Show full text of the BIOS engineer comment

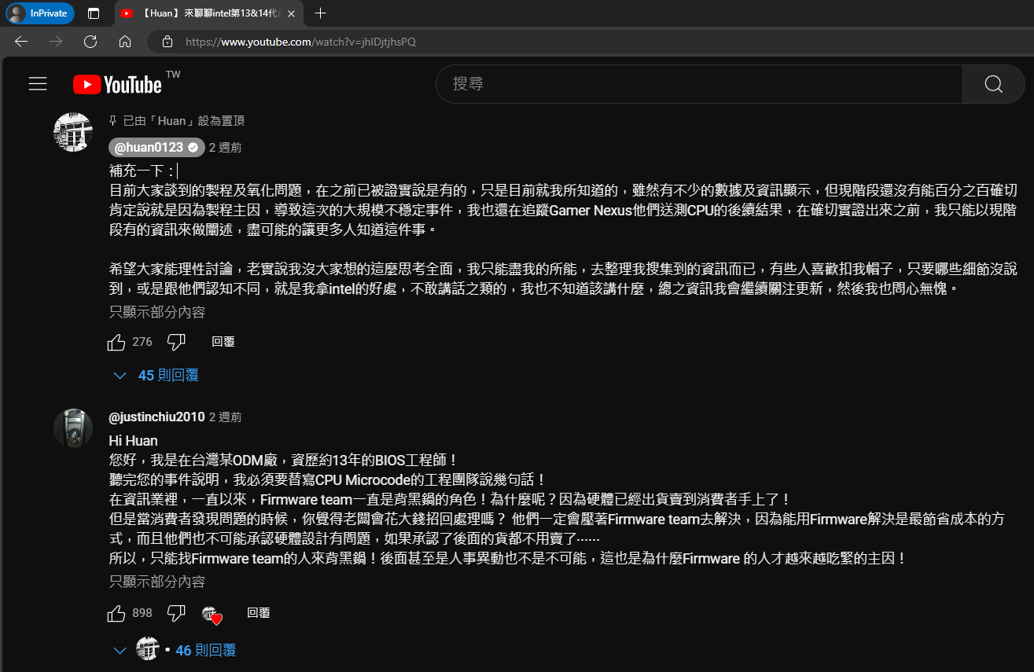[156, 582]
